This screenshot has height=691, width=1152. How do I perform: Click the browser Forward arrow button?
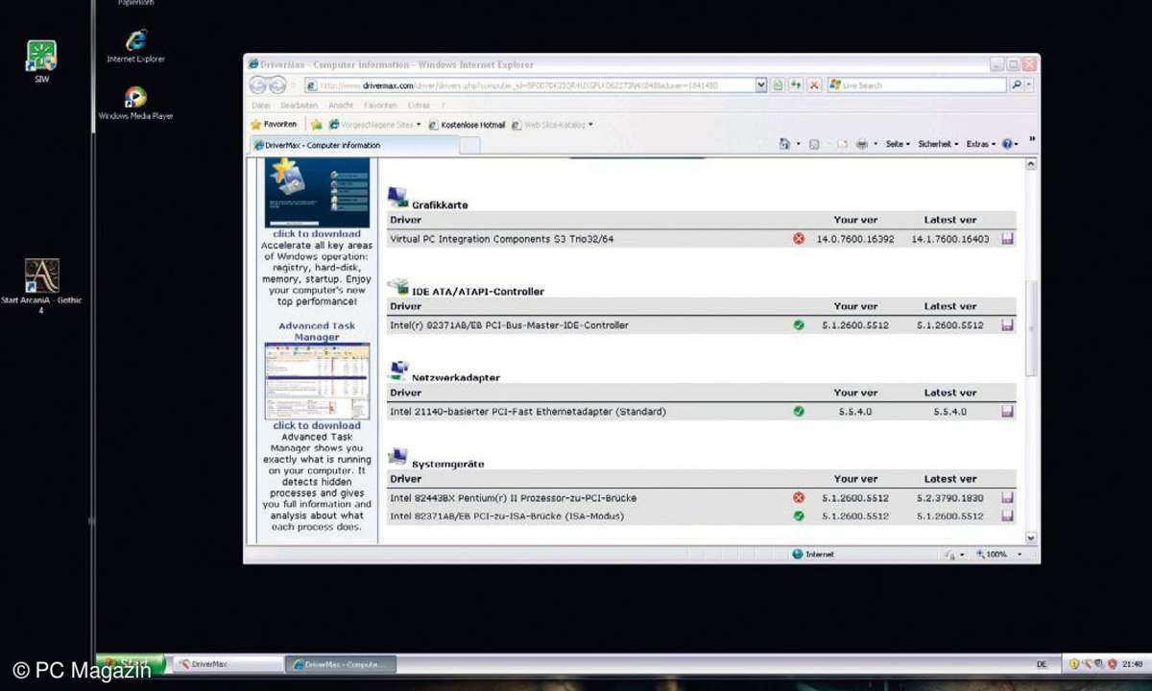coord(277,85)
